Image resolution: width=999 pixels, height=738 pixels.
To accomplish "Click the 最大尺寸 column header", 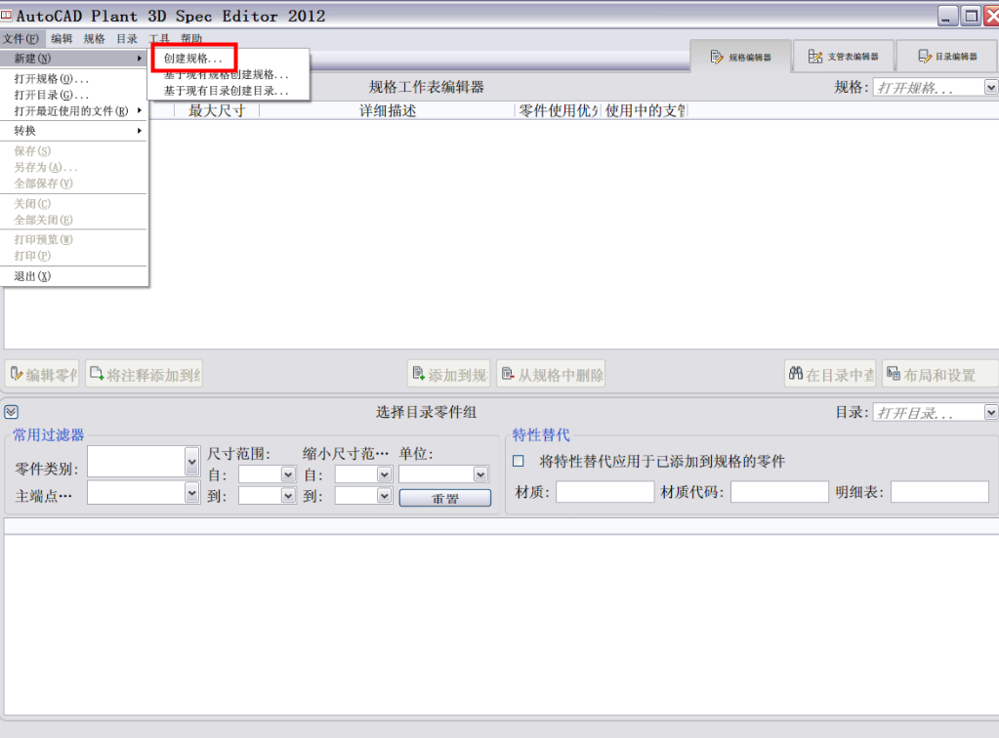I will (217, 110).
